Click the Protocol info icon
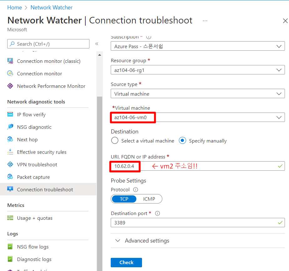 click(136, 189)
